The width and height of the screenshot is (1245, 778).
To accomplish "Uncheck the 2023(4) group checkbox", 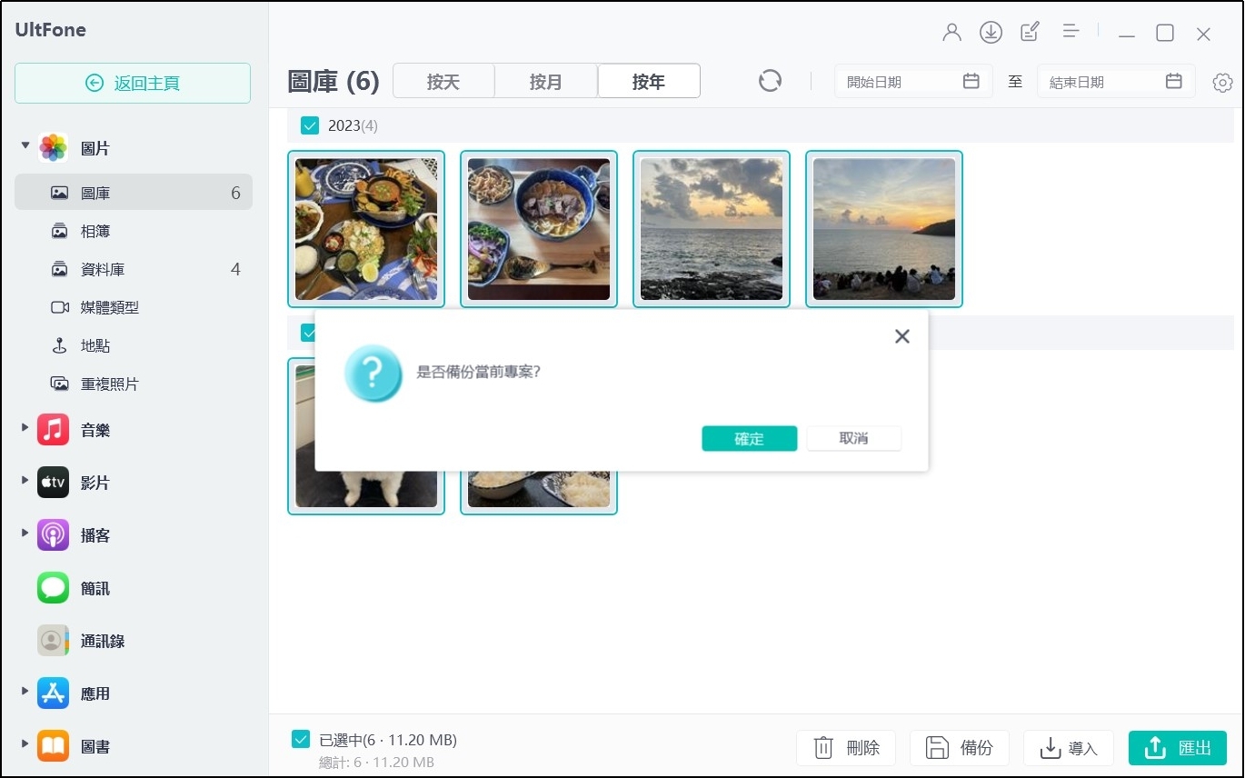I will coord(310,125).
